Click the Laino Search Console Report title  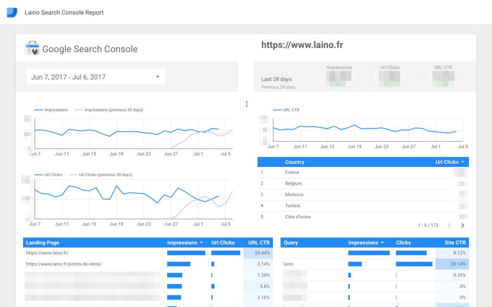click(x=64, y=12)
